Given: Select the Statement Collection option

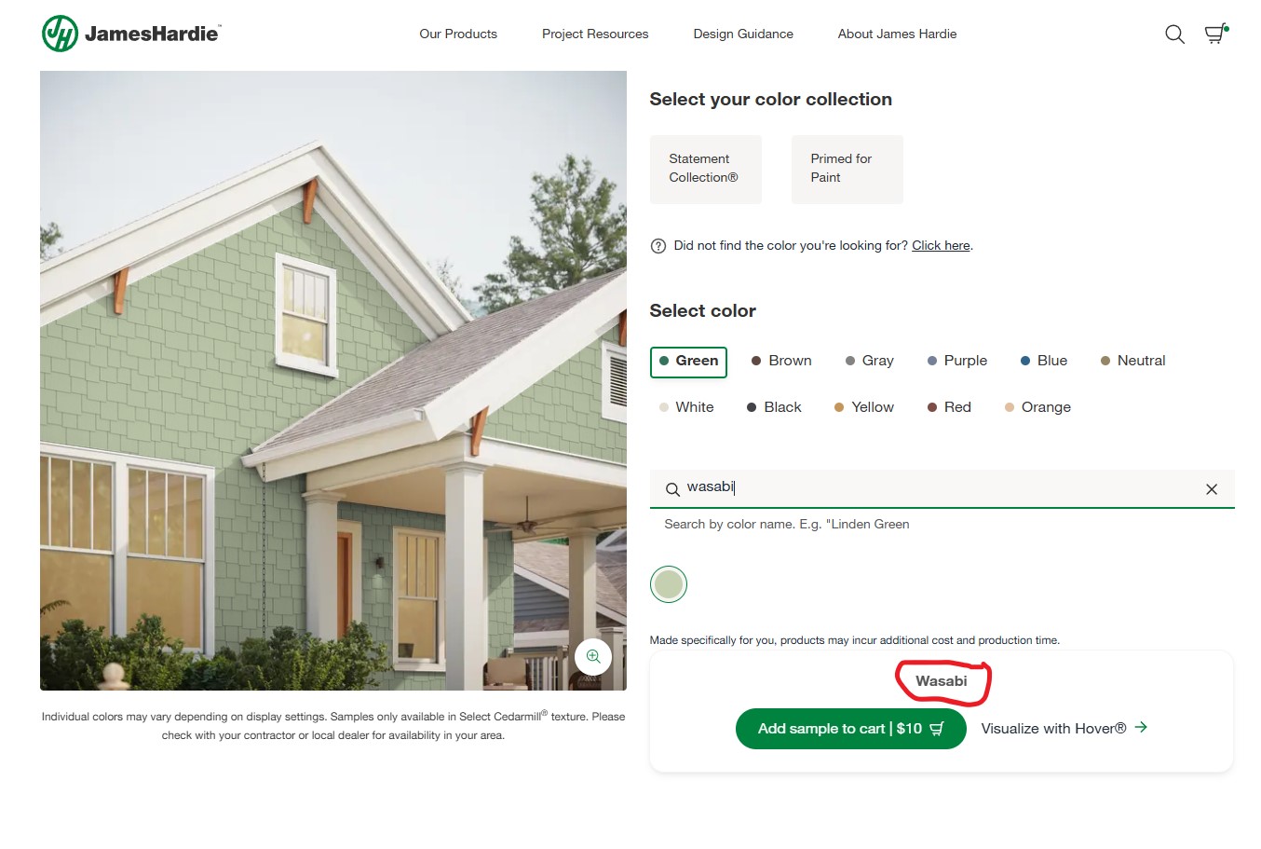Looking at the screenshot, I should pos(706,170).
